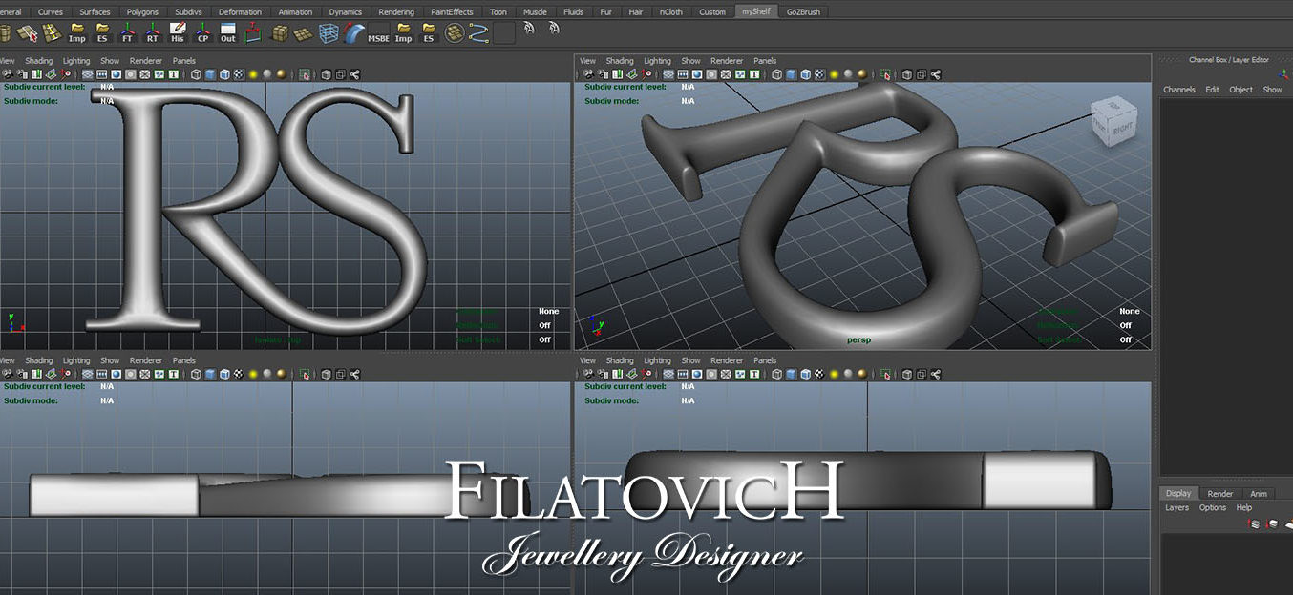Toggle film gate in persp panel toolbar
This screenshot has width=1293, height=595.
[x=683, y=73]
